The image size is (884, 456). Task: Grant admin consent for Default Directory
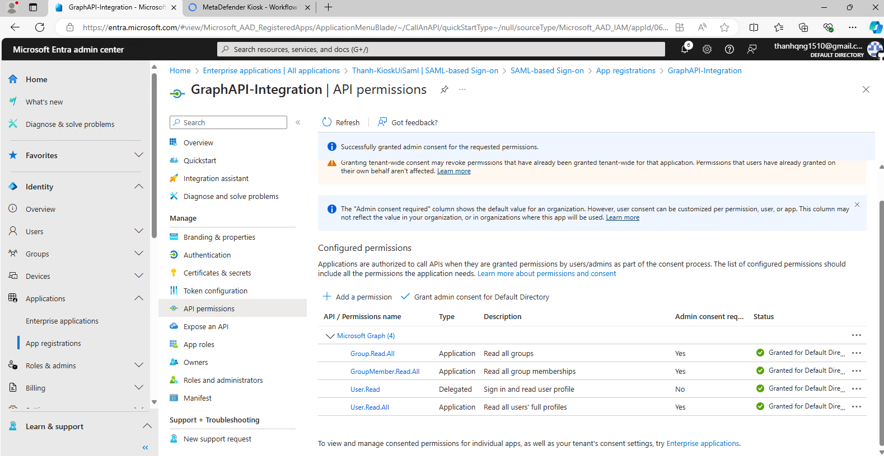(475, 297)
